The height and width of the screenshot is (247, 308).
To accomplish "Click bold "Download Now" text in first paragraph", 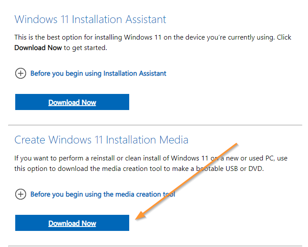I will 38,47.
